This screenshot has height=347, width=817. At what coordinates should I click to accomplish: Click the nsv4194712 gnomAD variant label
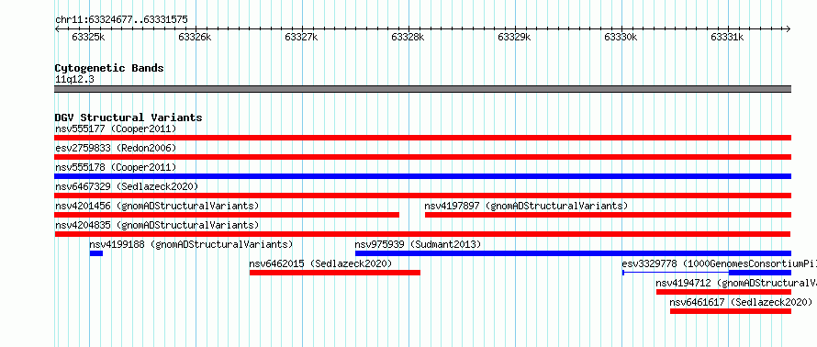736,283
